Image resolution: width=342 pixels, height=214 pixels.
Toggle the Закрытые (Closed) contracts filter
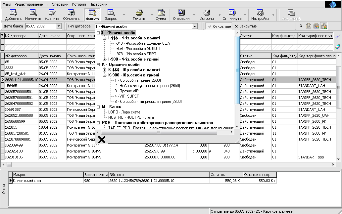246,26
